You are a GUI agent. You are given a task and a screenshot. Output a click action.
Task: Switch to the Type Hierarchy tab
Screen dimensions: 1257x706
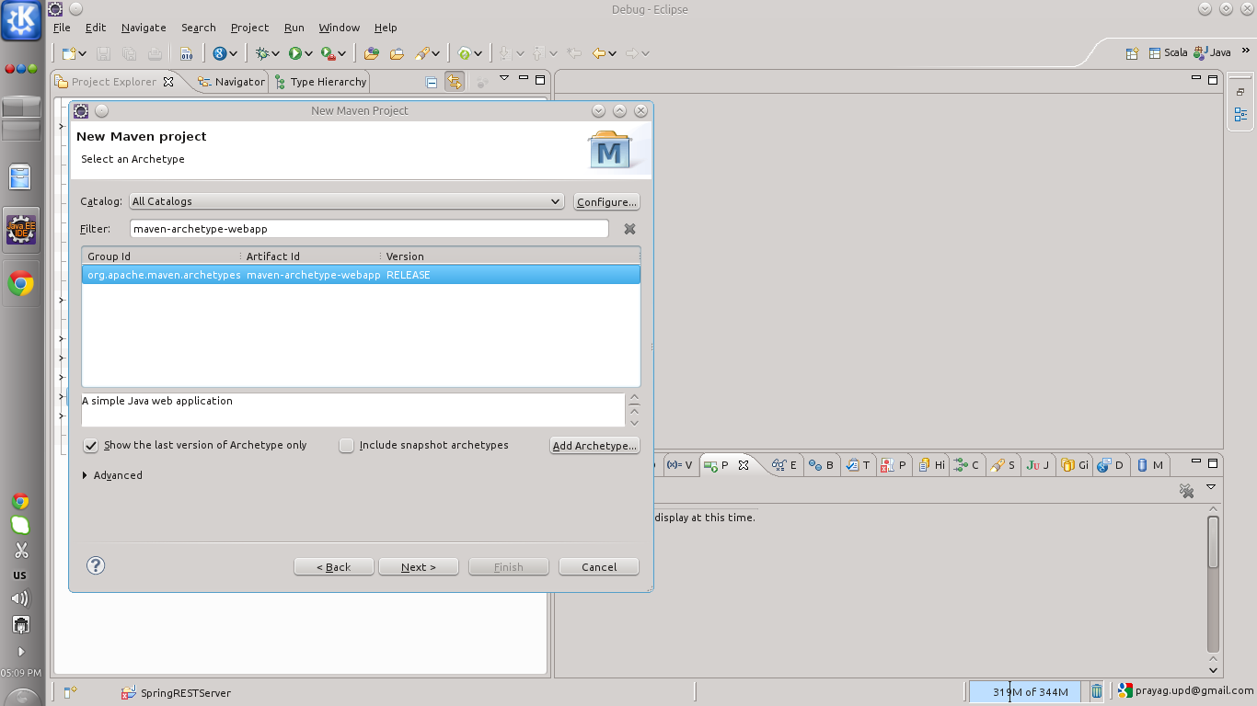[320, 82]
